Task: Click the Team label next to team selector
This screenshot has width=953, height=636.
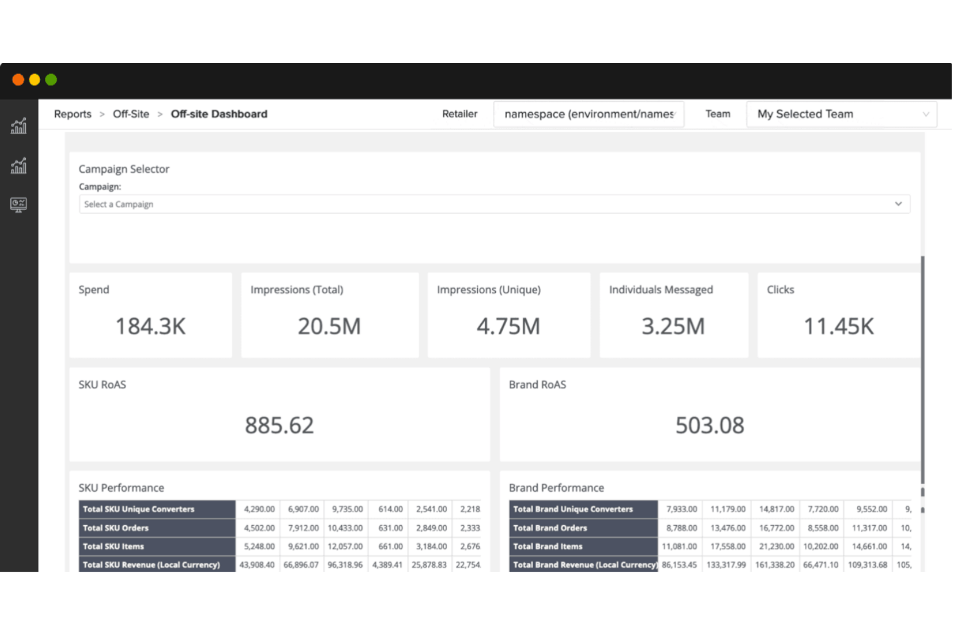Action: [718, 114]
